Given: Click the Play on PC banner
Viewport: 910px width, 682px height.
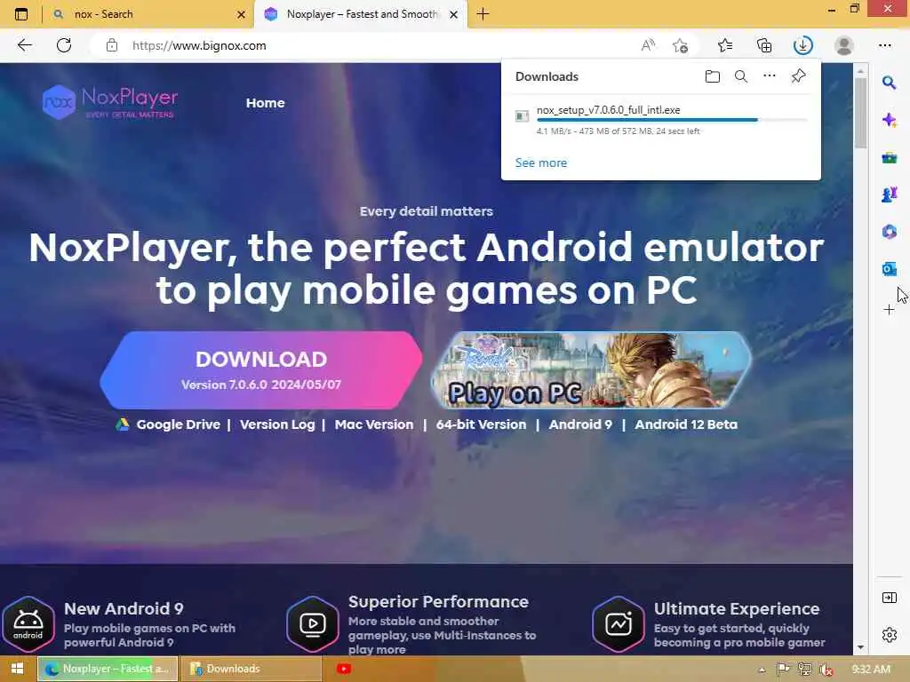Looking at the screenshot, I should tap(591, 370).
